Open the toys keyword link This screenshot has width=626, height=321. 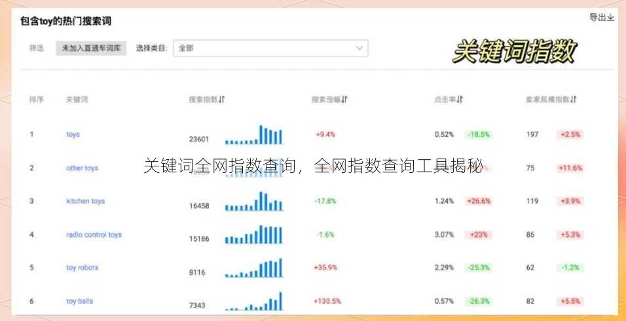(73, 134)
